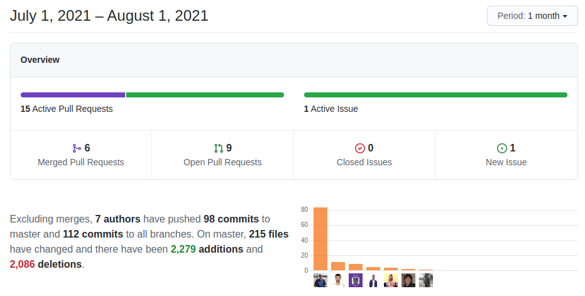Viewport: 585px width, 296px height.
Task: Select the 1 New Issue tab
Action: tap(506, 155)
